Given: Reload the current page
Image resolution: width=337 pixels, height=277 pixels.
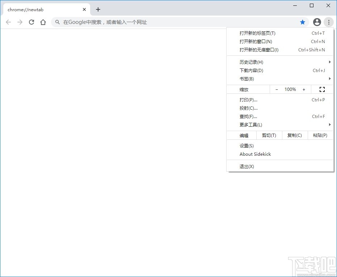Looking at the screenshot, I should (31, 22).
